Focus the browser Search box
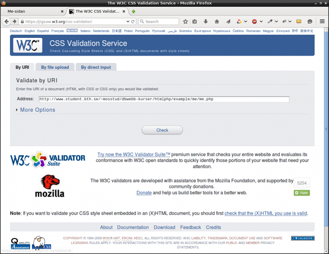329x254 pixels. click(158, 21)
